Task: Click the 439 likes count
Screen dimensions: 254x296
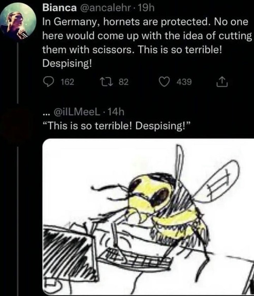Action: pyautogui.click(x=184, y=82)
